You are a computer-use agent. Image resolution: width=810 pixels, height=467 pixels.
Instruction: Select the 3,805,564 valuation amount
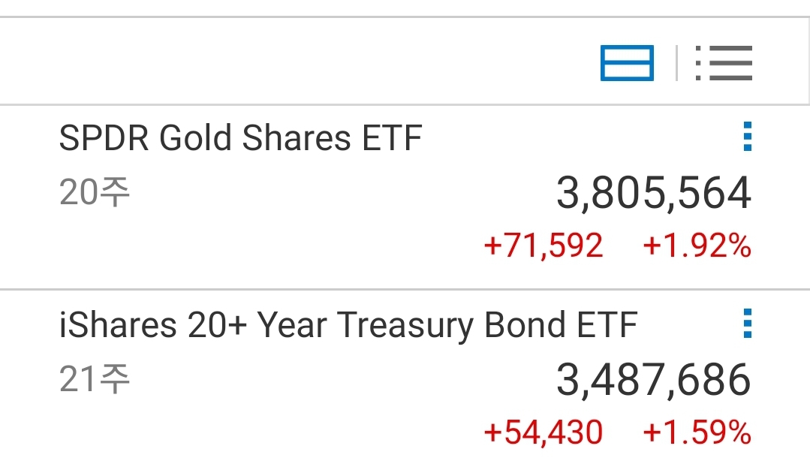653,194
